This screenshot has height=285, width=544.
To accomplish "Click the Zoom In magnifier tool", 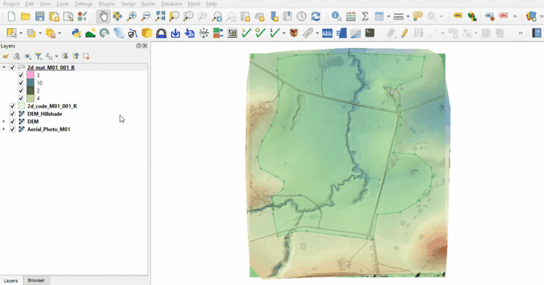I will [x=131, y=16].
